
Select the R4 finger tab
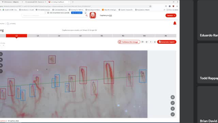pos(144,36)
